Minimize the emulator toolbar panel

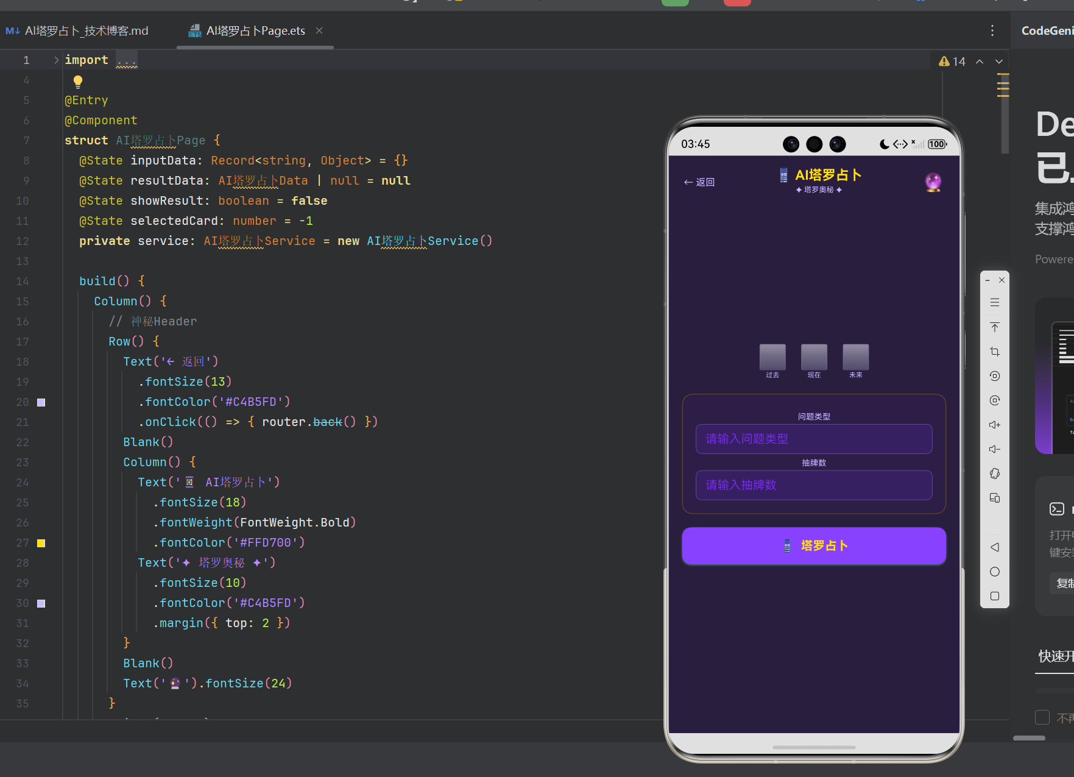point(987,280)
